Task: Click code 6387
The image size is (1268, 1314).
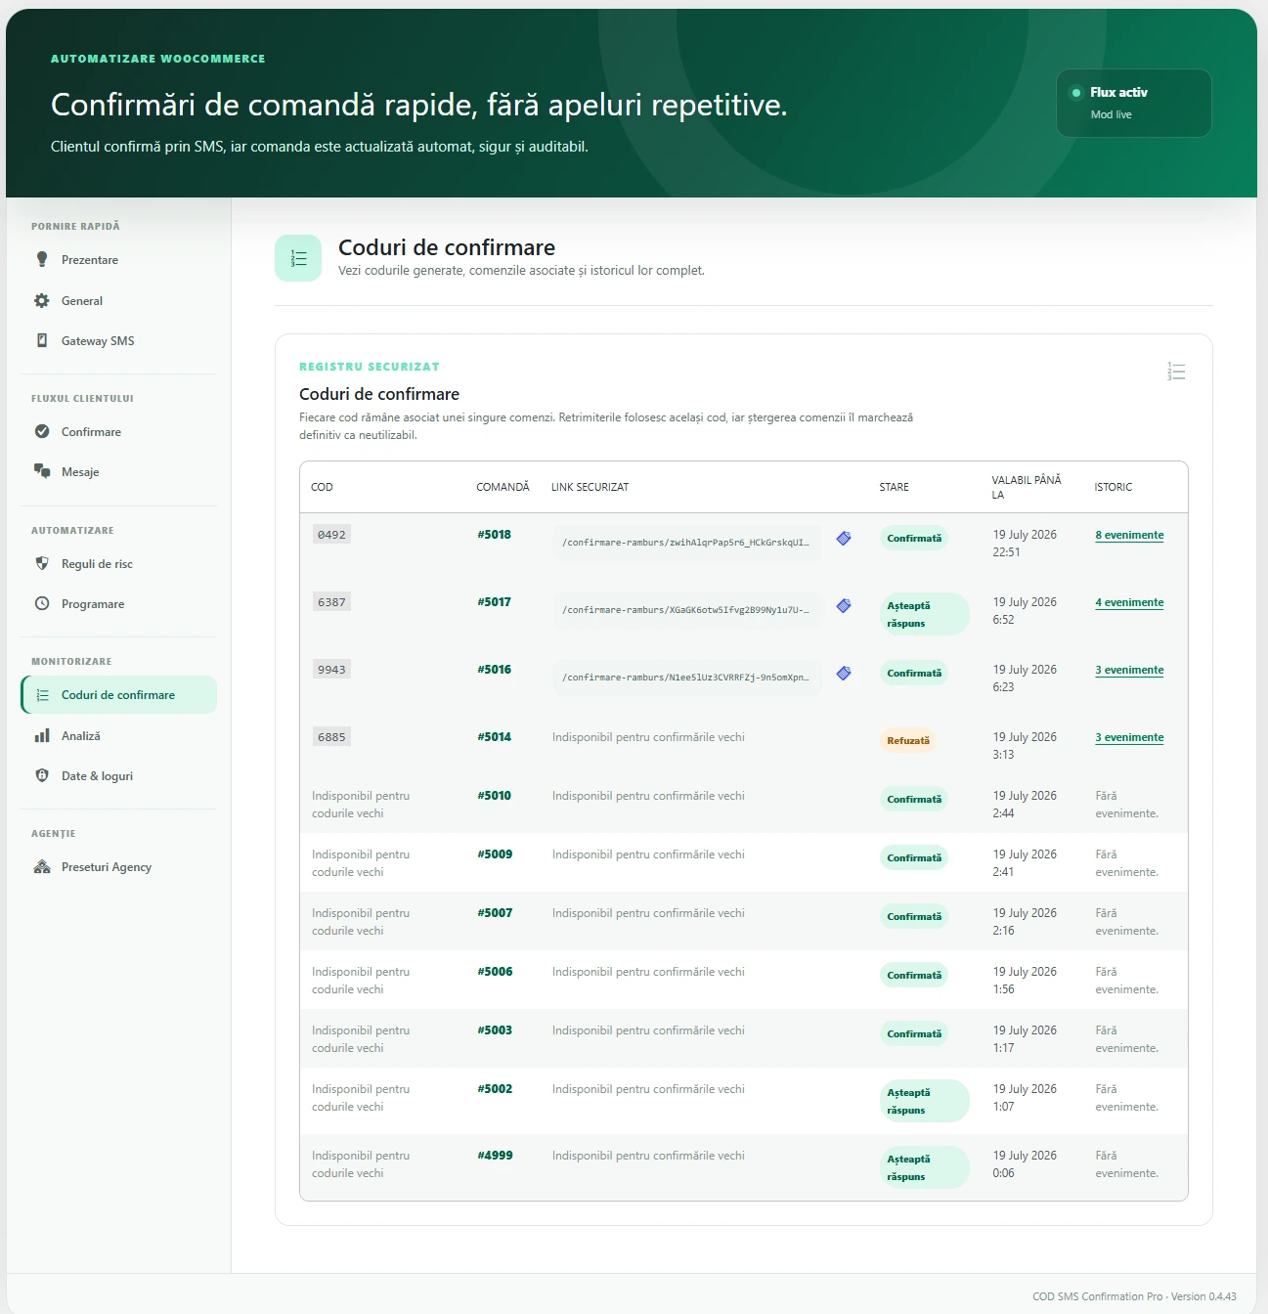Action: tap(331, 602)
